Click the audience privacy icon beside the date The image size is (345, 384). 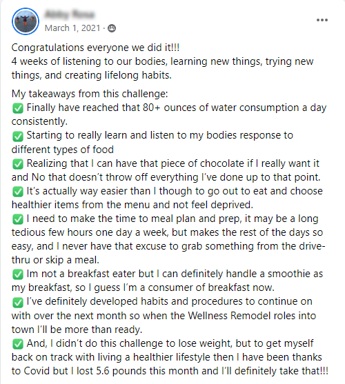coord(112,28)
